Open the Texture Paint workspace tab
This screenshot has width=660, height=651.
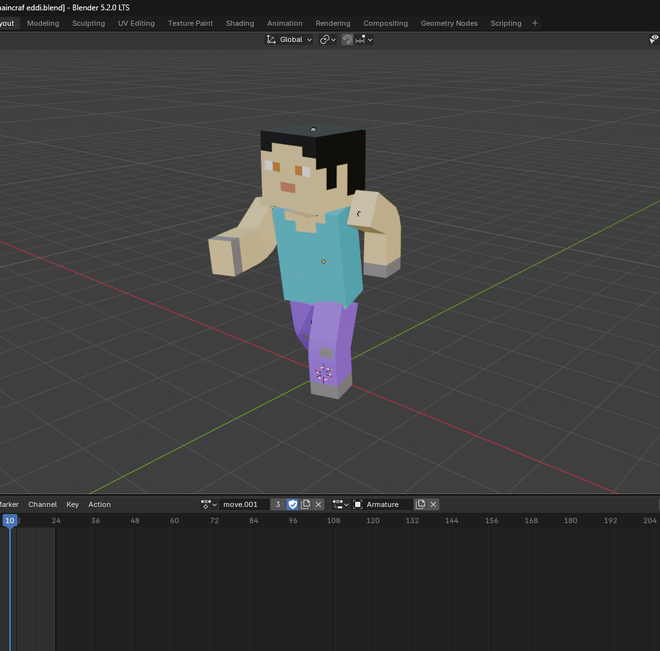191,23
